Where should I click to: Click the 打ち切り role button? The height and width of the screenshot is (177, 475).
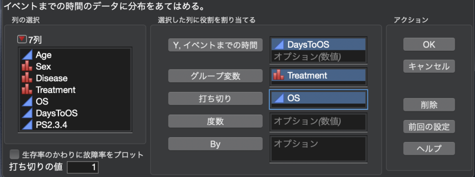215,98
